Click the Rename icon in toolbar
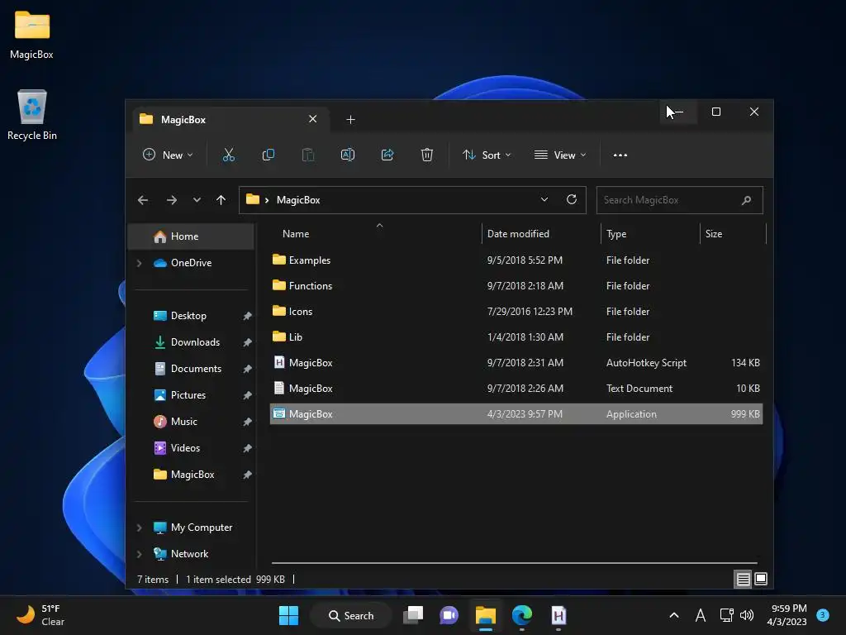The image size is (846, 635). pyautogui.click(x=348, y=155)
